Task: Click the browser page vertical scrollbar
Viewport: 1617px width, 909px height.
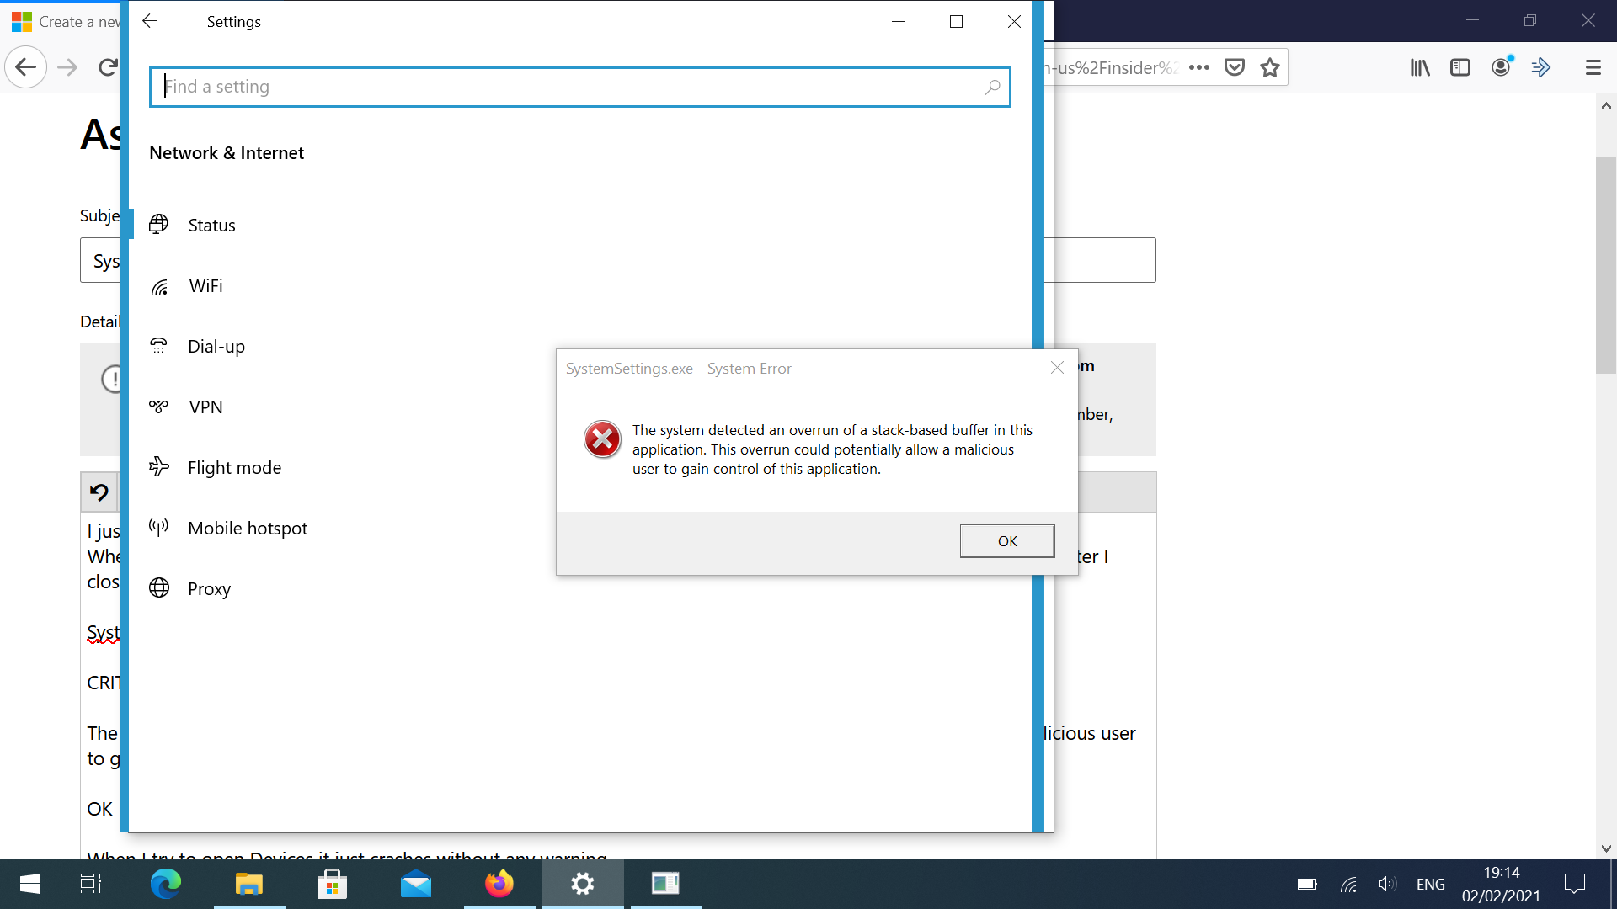Action: (1605, 265)
